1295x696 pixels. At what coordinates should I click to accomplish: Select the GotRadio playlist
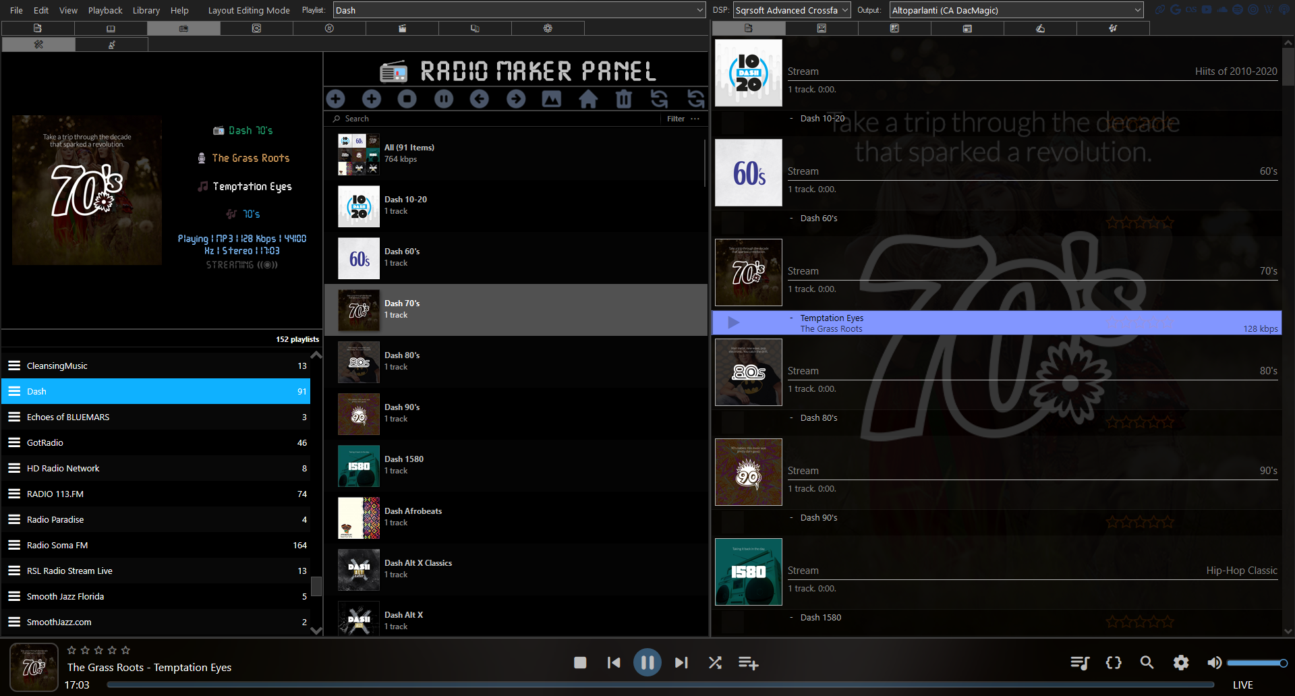click(x=156, y=442)
